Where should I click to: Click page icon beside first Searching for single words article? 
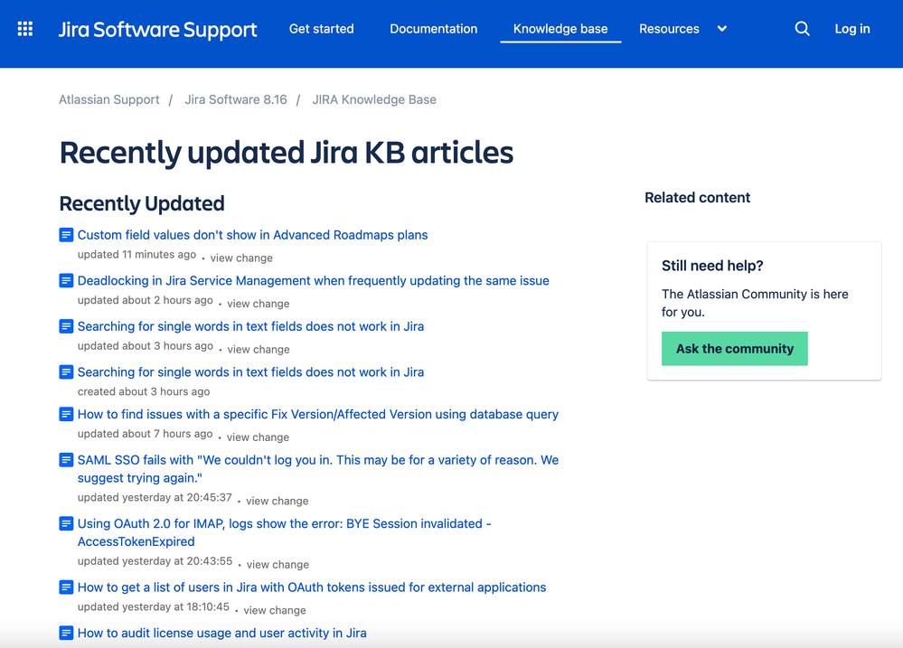click(66, 326)
